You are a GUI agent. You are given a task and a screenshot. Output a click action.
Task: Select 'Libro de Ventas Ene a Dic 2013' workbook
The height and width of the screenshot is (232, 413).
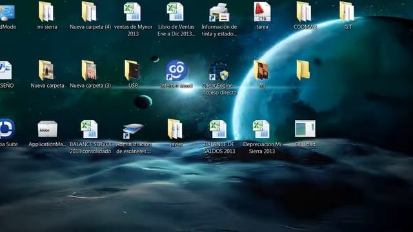pos(175,12)
